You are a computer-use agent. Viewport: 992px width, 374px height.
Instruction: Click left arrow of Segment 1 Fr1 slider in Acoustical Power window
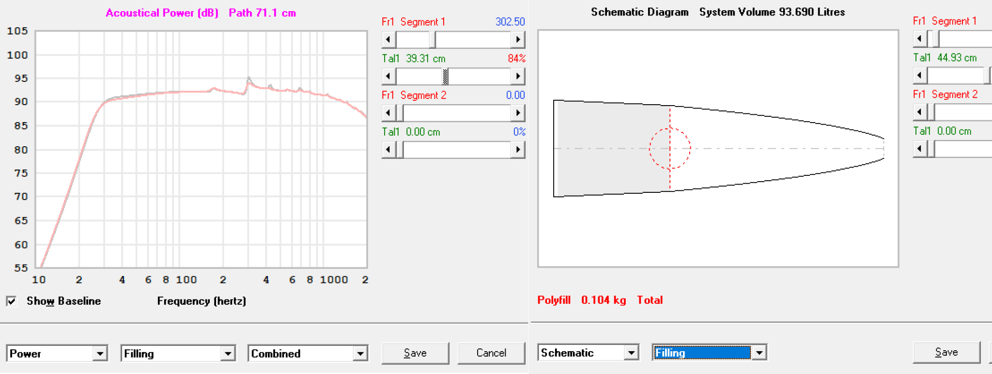[388, 39]
